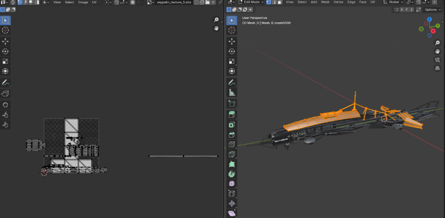Pin the zeppelin_texture_3.dds image
This screenshot has height=218, width=445.
pos(220,2)
